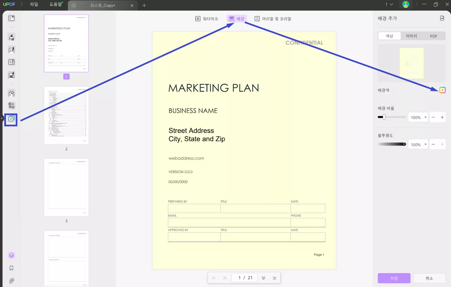The width and height of the screenshot is (451, 287).
Task: Switch to the 워터마크 tool
Action: click(207, 19)
